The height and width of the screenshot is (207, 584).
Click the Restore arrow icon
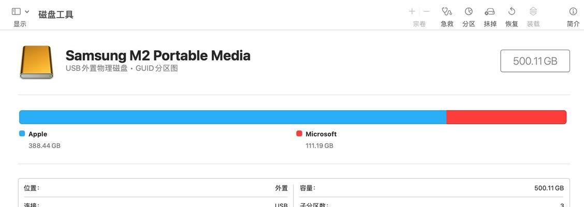(x=512, y=11)
